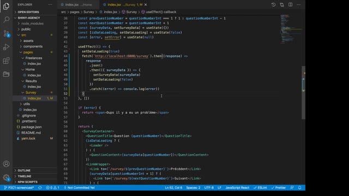Screen dimensions: 349x196
Task: Click the synchronize changes icon in status bar
Action: [40, 188]
